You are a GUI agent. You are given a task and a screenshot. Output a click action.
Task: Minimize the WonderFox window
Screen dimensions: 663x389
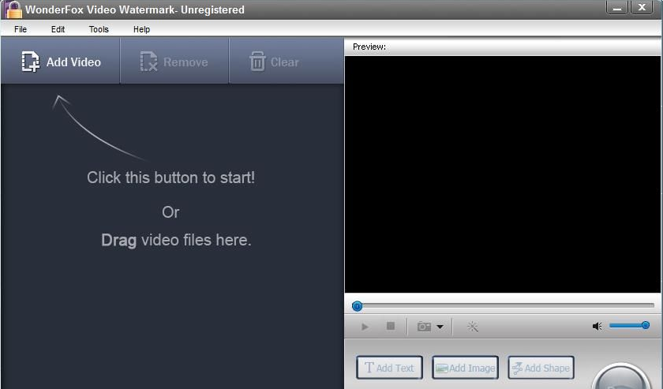[617, 8]
